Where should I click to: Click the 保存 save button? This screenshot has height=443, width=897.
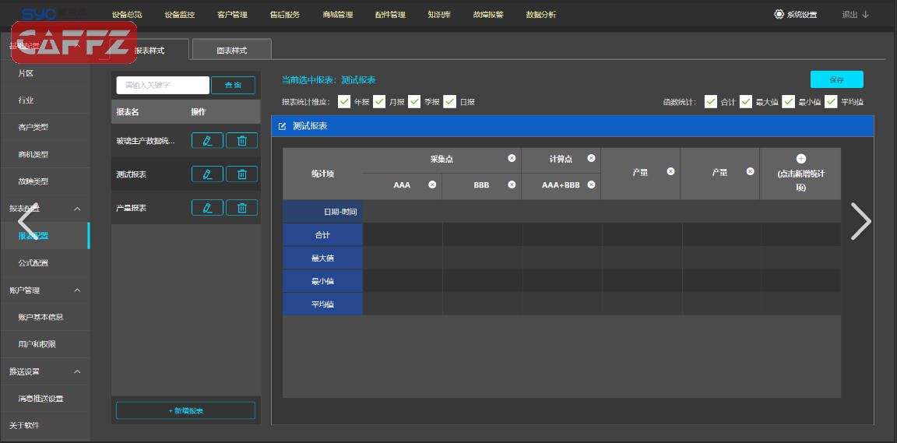tap(836, 79)
